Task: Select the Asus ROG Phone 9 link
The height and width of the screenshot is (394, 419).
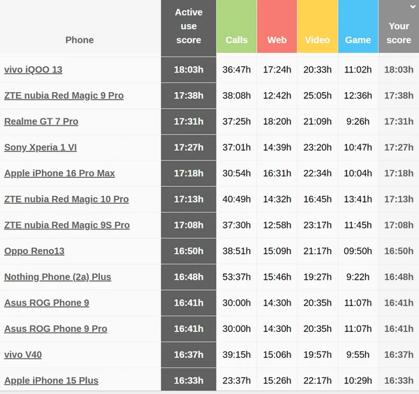Action: [x=47, y=303]
